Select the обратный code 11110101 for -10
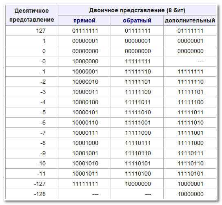Image resolution: width=222 pixels, height=205 pixels. pos(138,163)
